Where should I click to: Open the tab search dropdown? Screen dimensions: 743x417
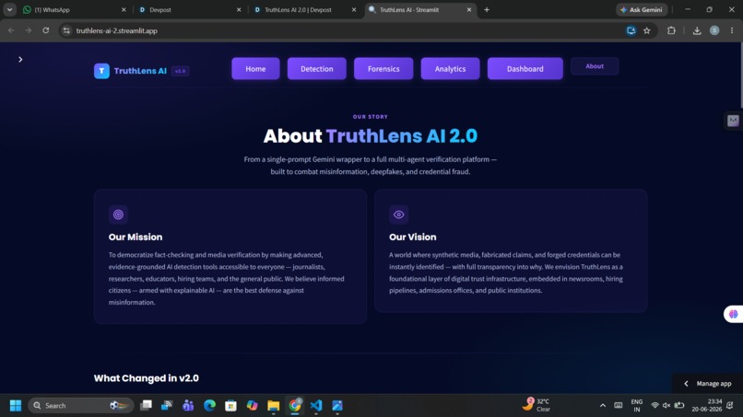(9, 9)
